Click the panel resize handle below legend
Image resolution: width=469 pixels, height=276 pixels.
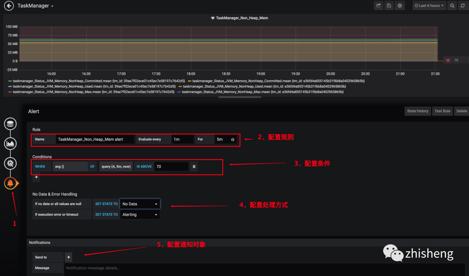(x=240, y=97)
